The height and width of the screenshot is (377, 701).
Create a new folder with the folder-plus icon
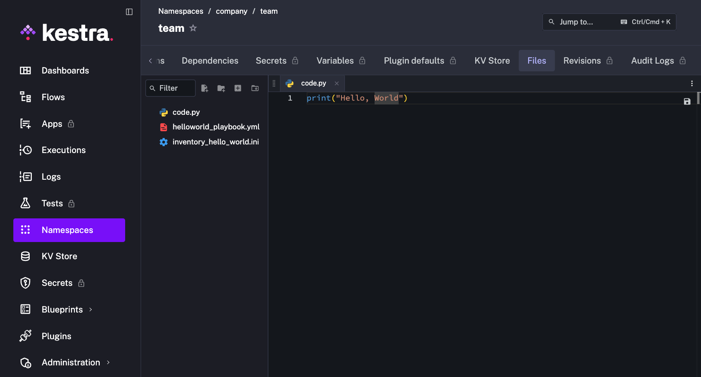coord(221,88)
